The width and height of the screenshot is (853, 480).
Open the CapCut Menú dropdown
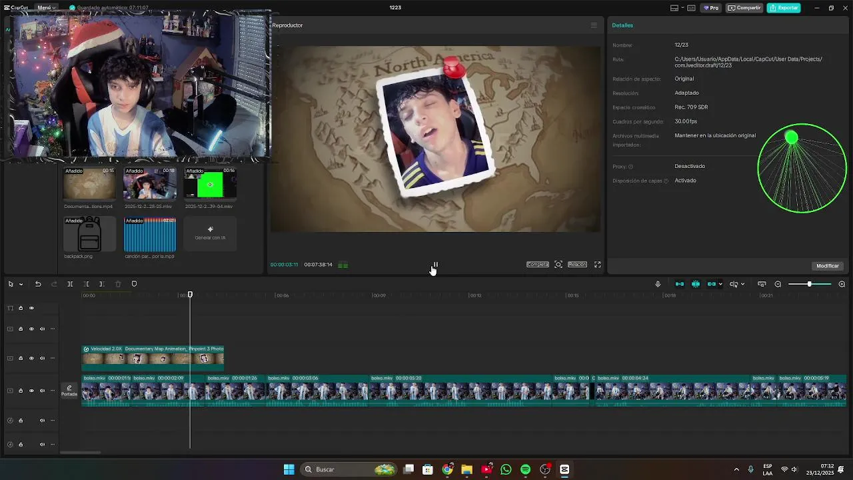click(46, 7)
